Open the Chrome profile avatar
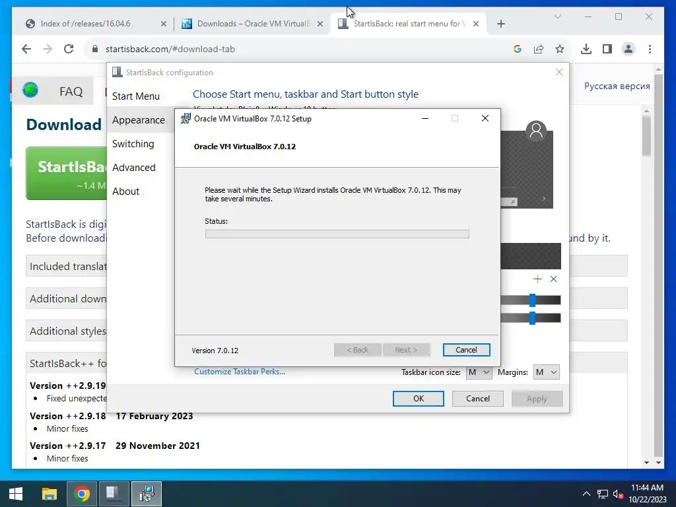Image resolution: width=676 pixels, height=507 pixels. [x=628, y=49]
